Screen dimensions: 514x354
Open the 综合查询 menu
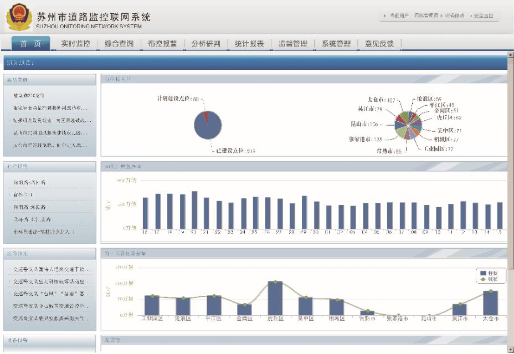pyautogui.click(x=119, y=44)
